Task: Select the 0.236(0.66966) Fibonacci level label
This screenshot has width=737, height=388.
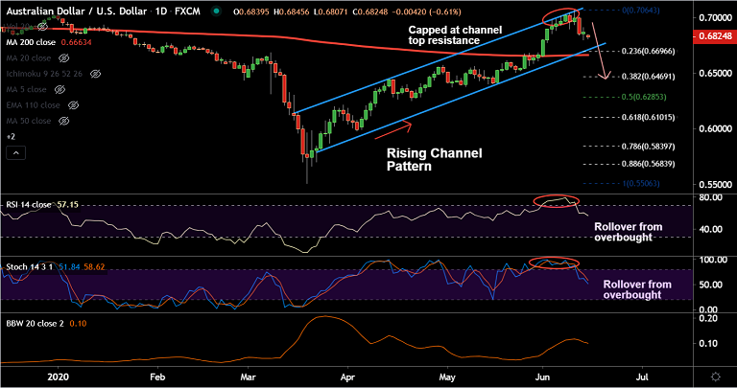Action: (648, 51)
